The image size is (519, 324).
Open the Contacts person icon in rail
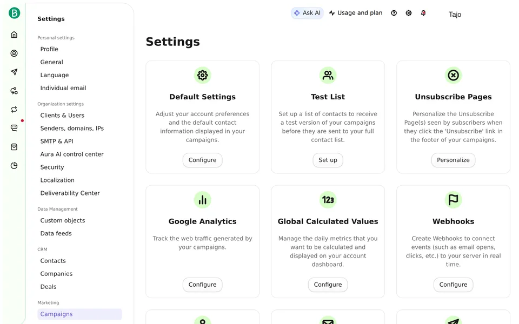tap(14, 53)
